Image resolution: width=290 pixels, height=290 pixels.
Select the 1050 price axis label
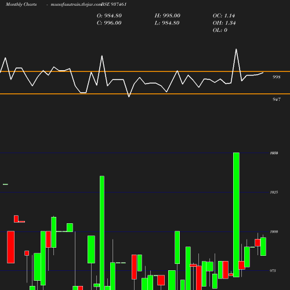point(274,153)
